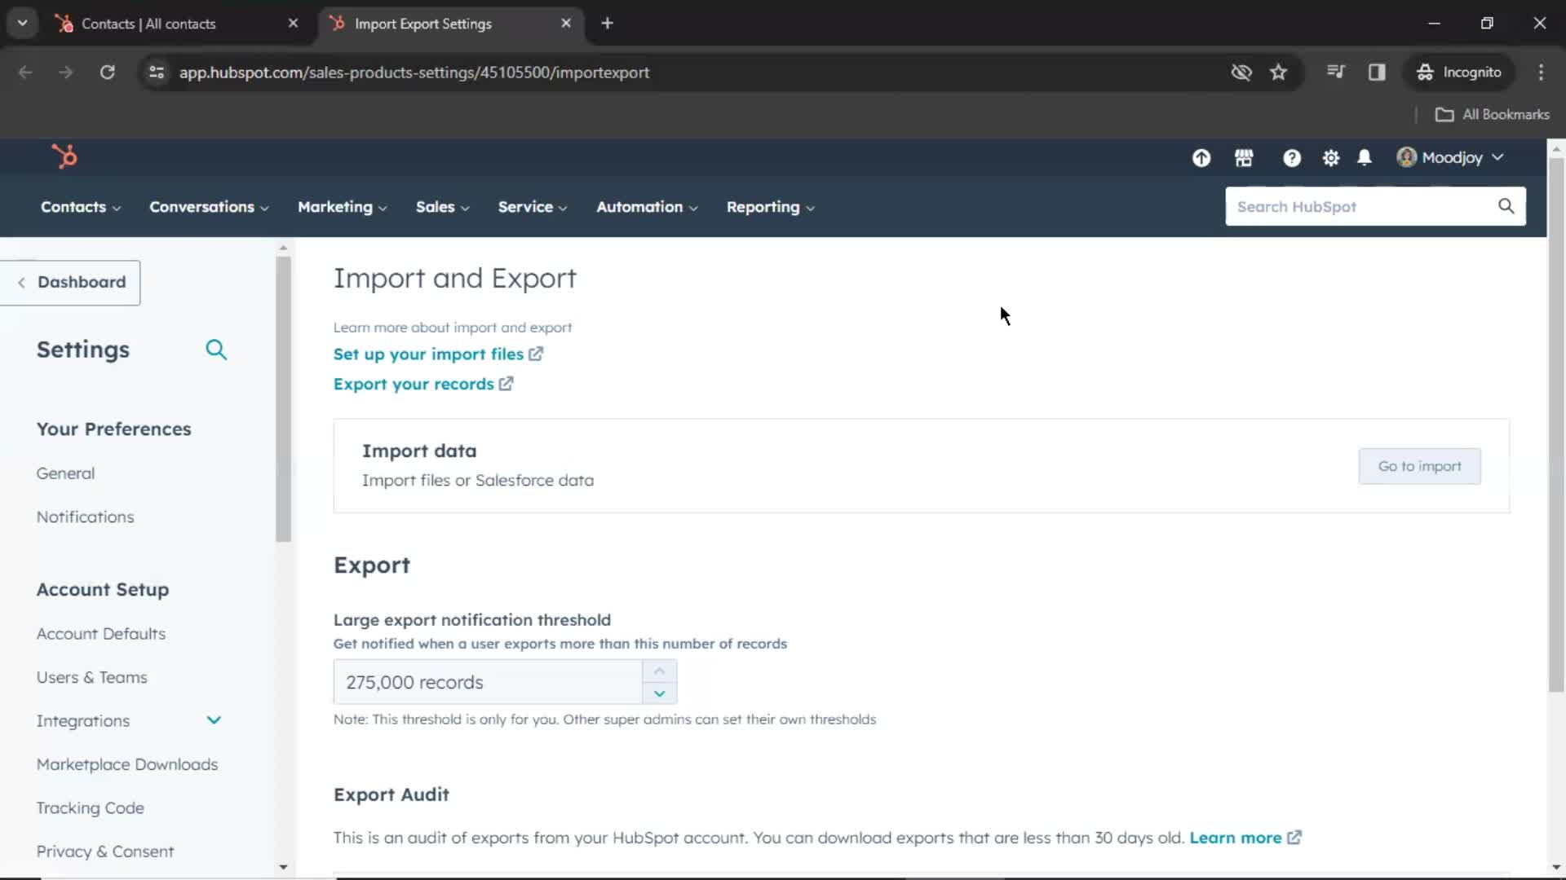Screen dimensions: 1566x880
Task: Click Go to import button
Action: tap(1420, 465)
